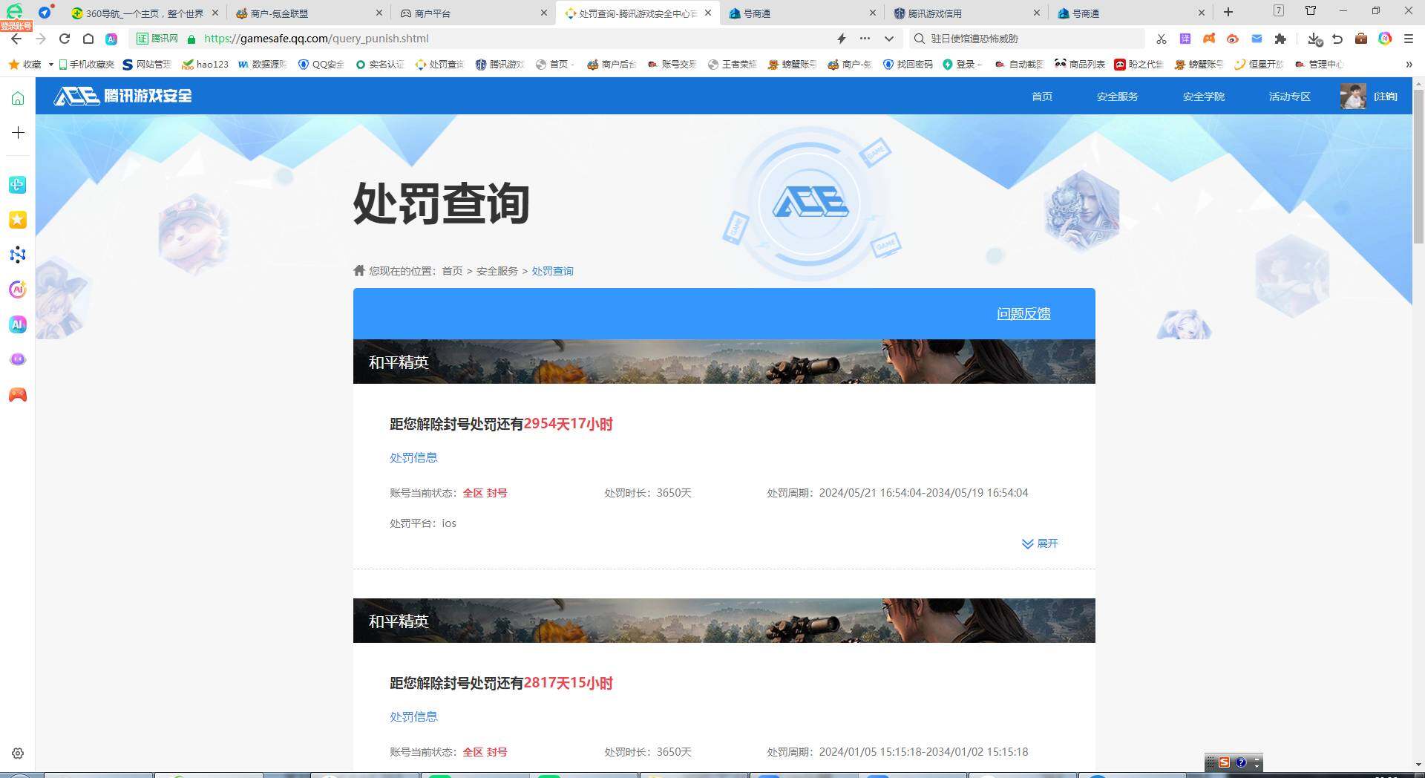Click the screenshot scissors icon near address bar
This screenshot has width=1425, height=778.
pyautogui.click(x=1161, y=39)
